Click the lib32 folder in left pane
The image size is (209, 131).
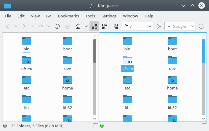tap(68, 101)
